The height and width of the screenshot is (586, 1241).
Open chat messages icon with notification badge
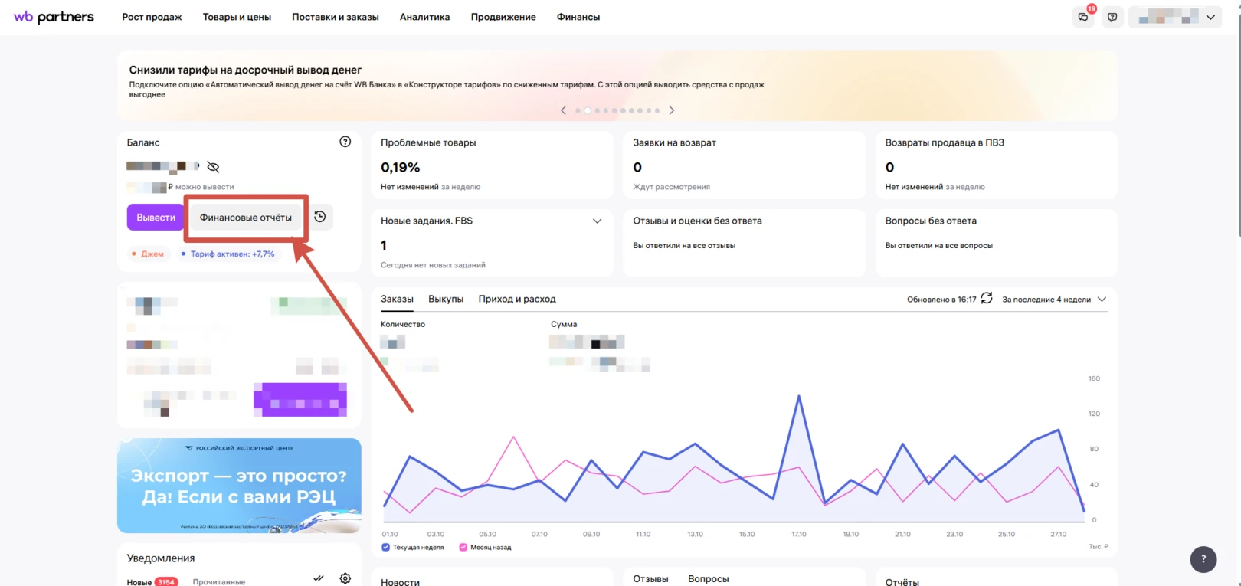(1083, 17)
